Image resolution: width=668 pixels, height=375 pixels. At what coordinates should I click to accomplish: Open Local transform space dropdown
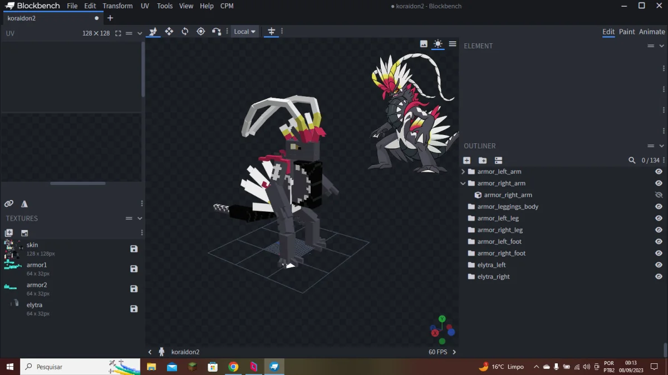244,32
